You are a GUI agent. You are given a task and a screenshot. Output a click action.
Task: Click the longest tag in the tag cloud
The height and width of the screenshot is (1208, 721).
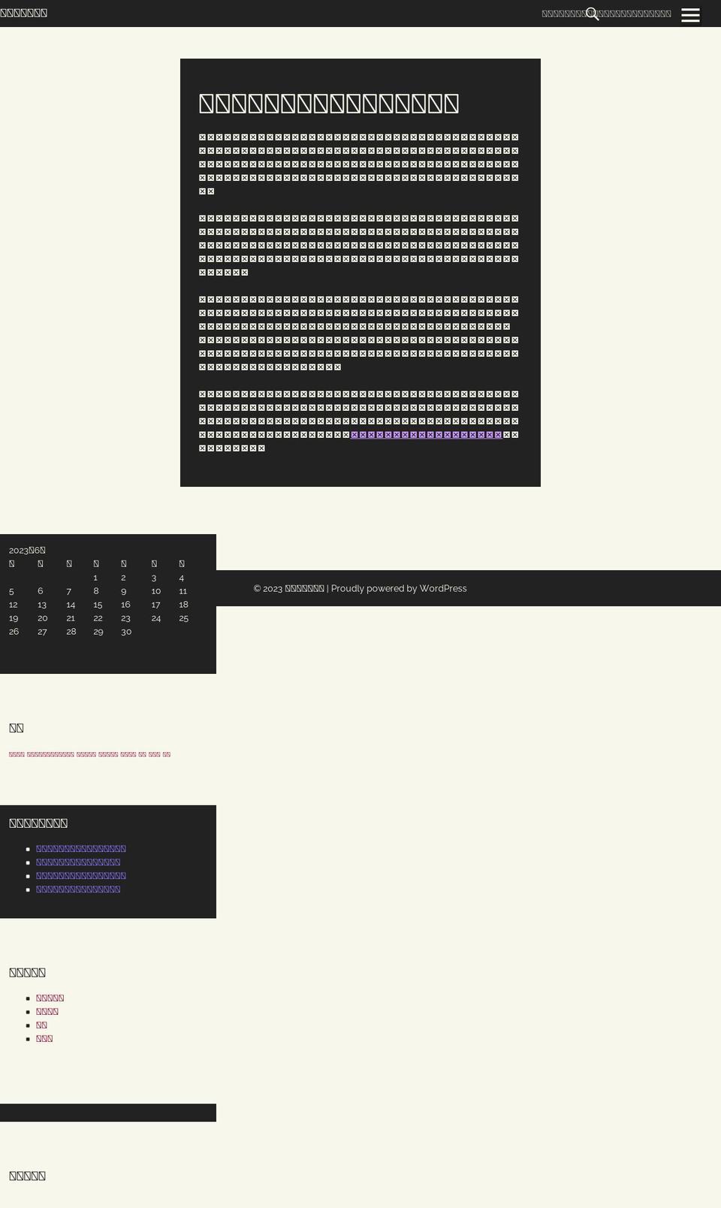point(50,754)
